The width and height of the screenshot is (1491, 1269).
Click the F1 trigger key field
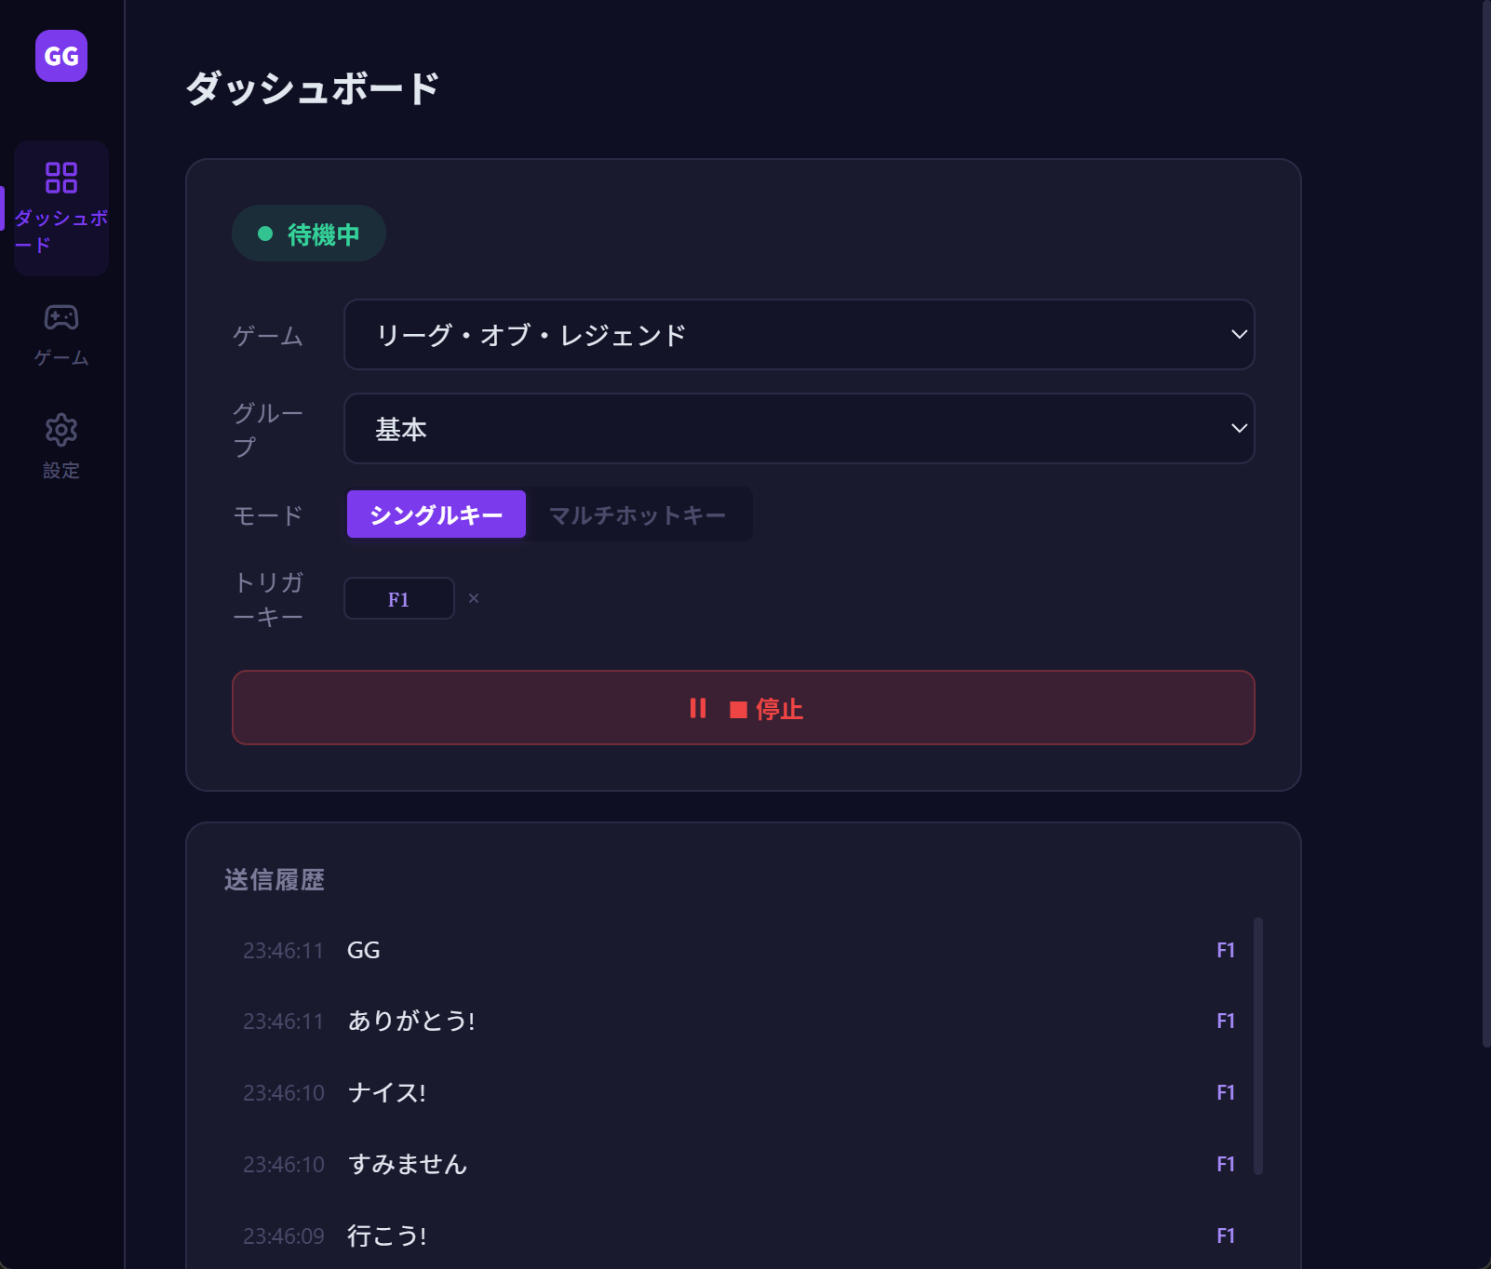[398, 598]
